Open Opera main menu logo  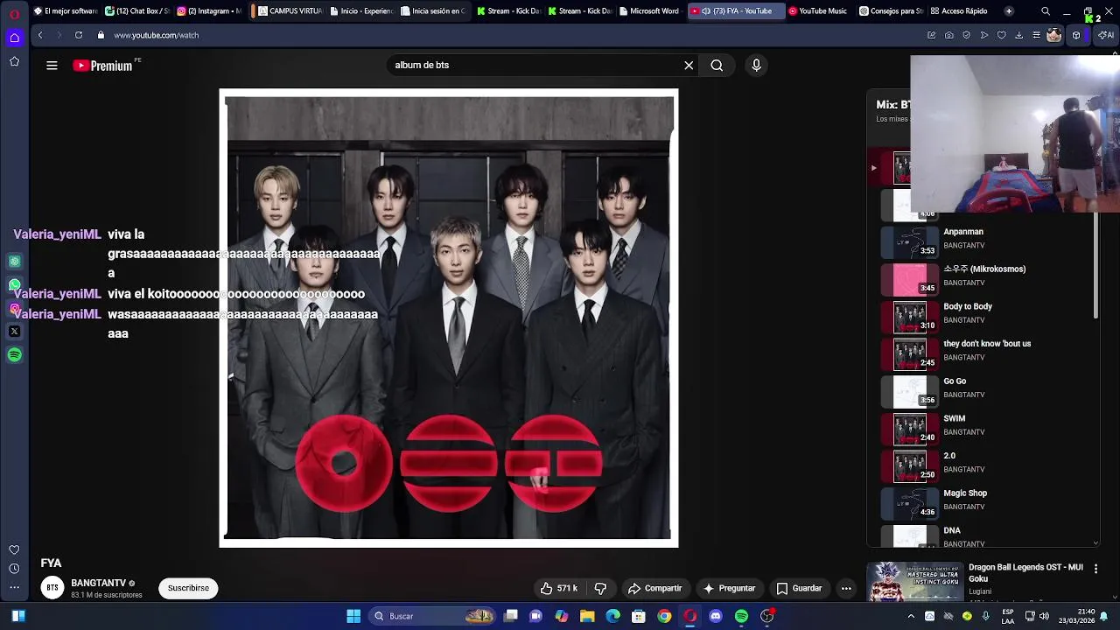click(x=14, y=13)
